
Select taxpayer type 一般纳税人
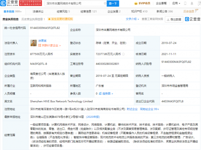pyautogui.click(x=168, y=76)
